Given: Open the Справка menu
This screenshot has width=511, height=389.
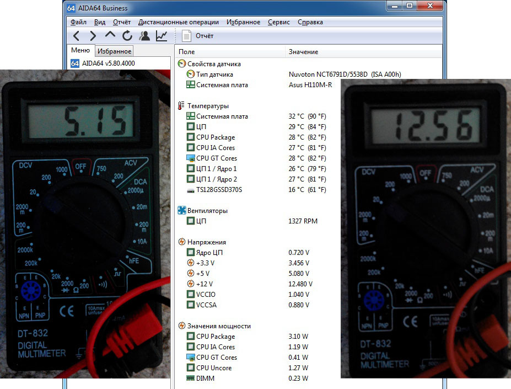Looking at the screenshot, I should point(310,22).
